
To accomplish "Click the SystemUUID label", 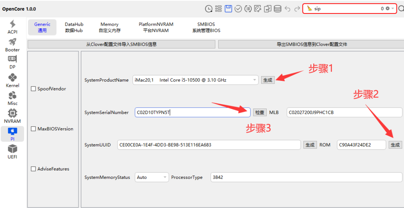I will click(97, 145).
